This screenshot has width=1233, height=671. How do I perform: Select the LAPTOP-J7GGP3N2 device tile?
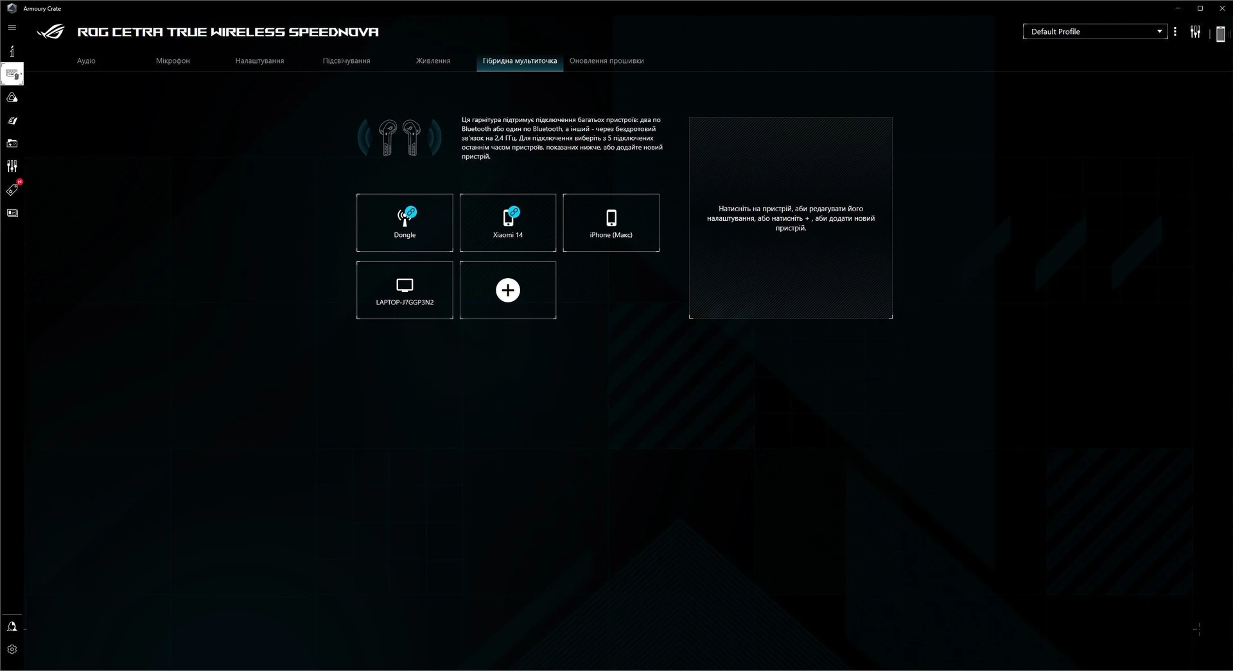tap(405, 290)
